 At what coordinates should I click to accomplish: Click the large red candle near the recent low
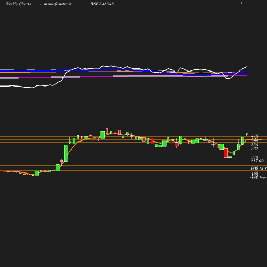226,153
